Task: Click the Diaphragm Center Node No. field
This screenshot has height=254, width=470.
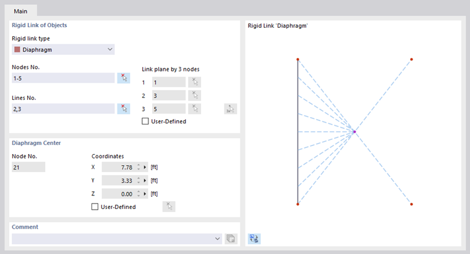Action: coord(28,167)
